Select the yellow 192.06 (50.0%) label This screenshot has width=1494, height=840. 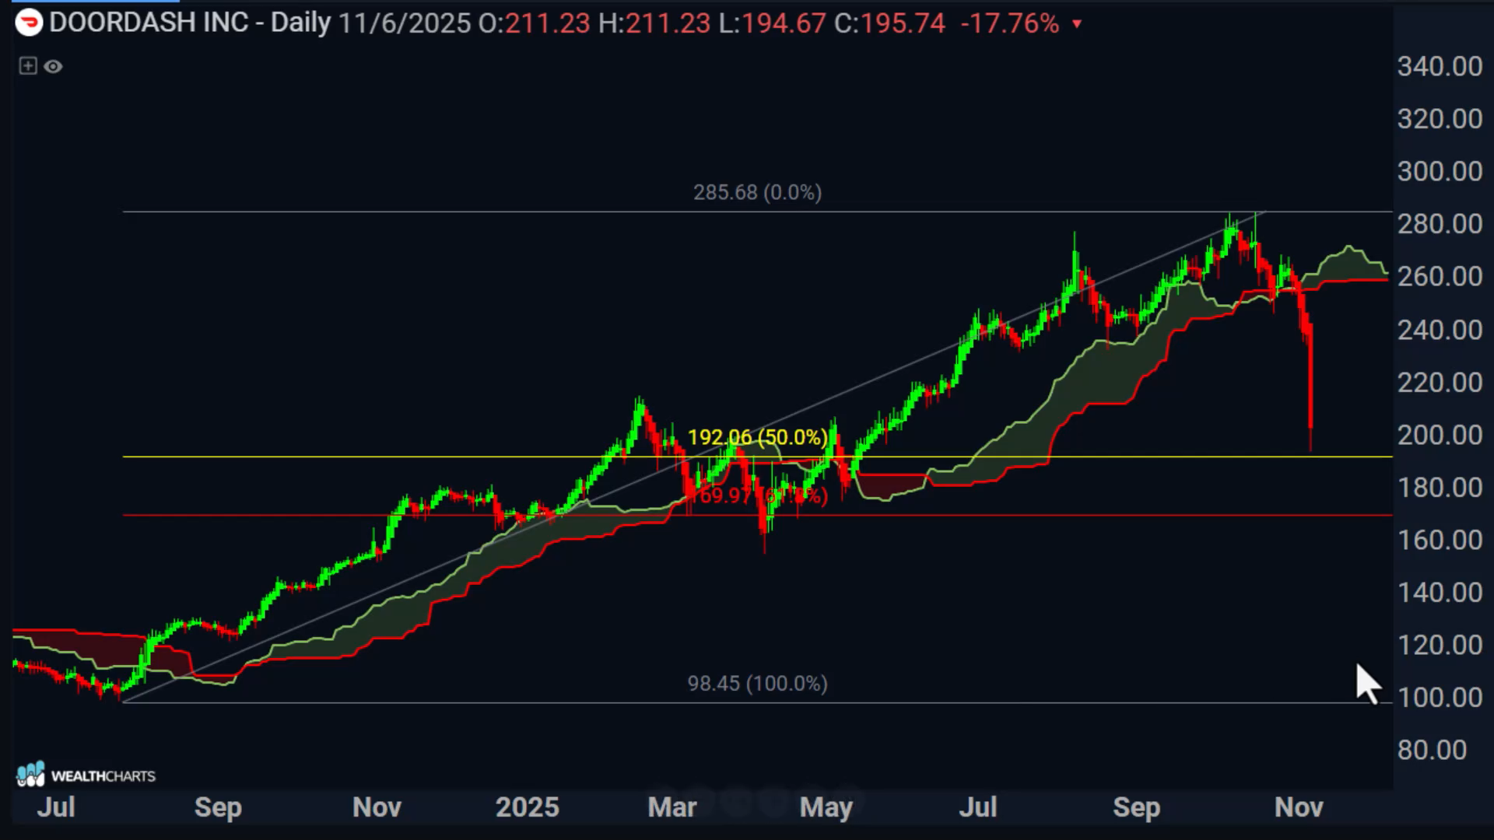click(x=757, y=437)
